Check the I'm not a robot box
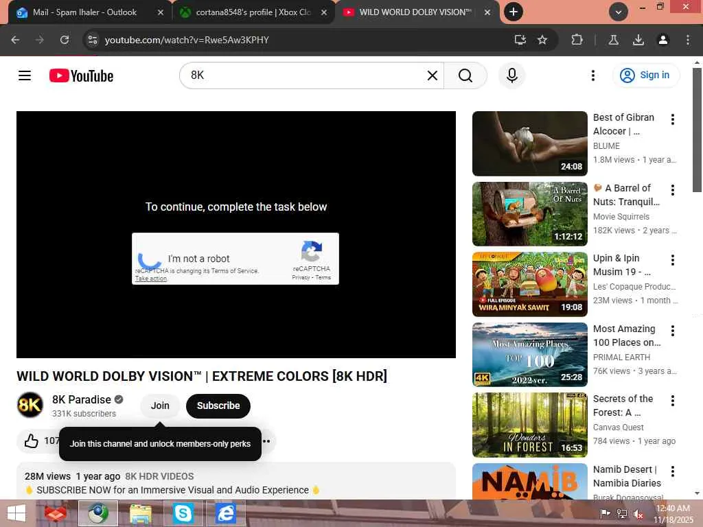 tap(149, 259)
